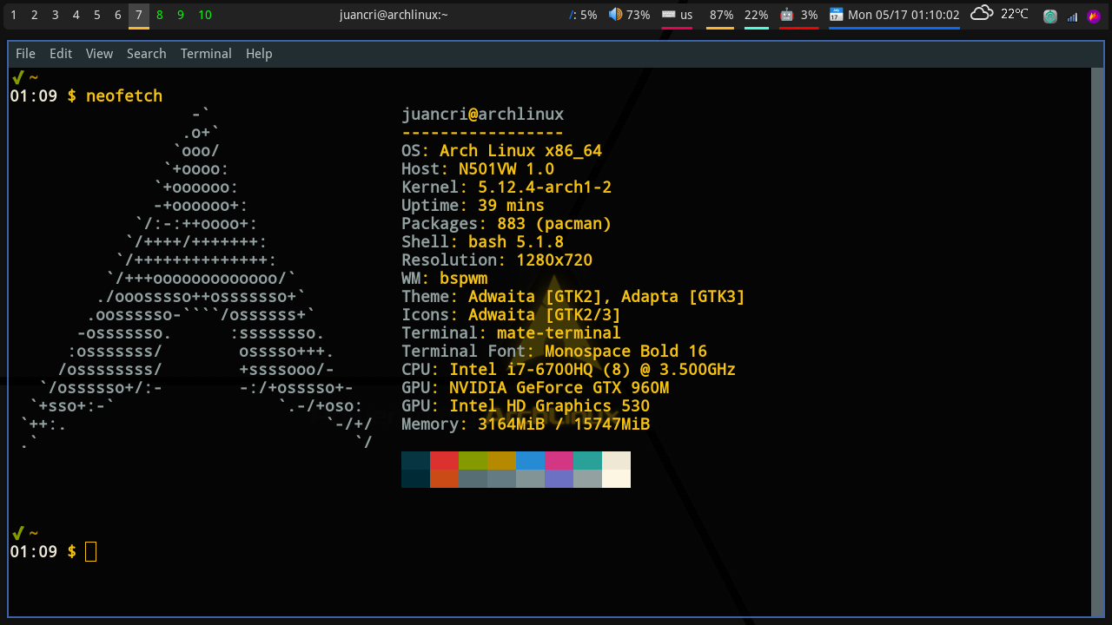
Task: Switch to workspace 1
Action: coord(13,15)
